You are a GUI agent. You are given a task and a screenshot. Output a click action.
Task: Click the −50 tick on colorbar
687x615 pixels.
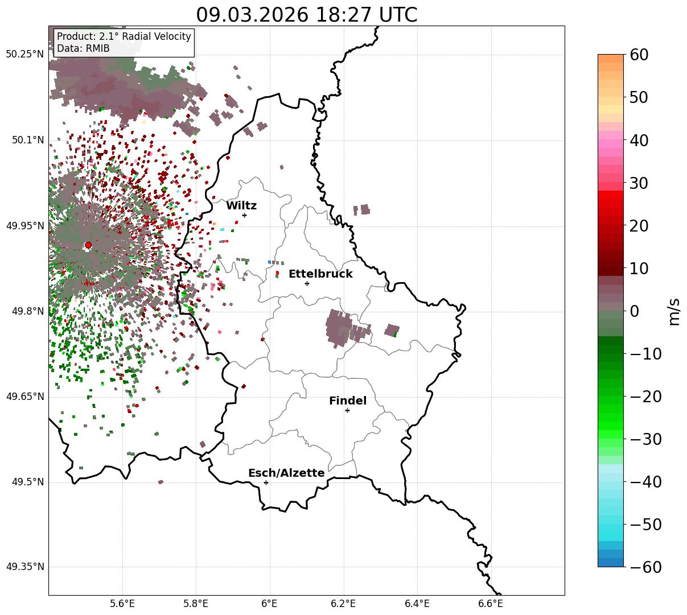coord(645,524)
